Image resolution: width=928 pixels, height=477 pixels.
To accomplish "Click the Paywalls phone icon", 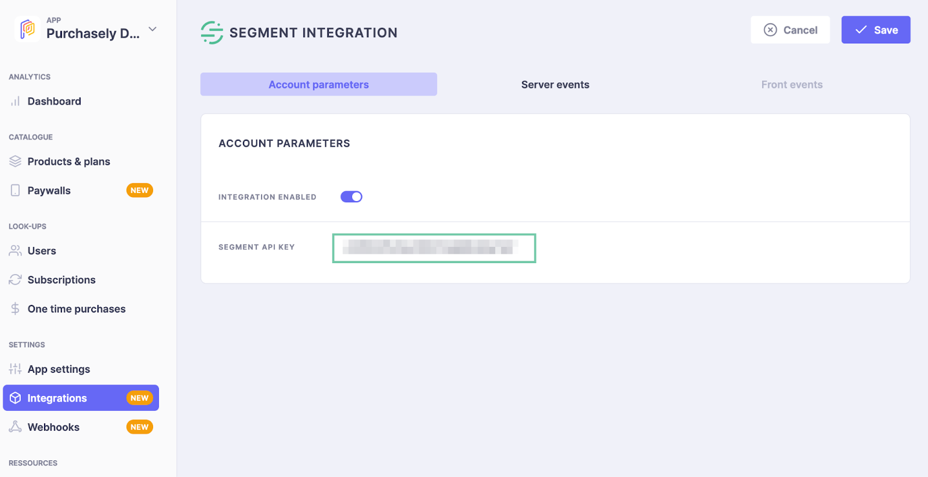I will tap(15, 190).
